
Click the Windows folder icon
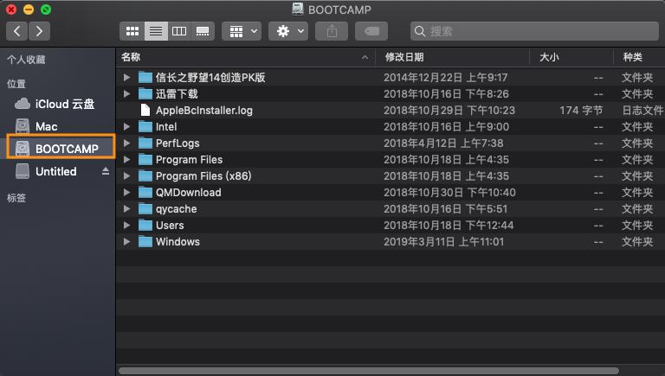tap(145, 241)
